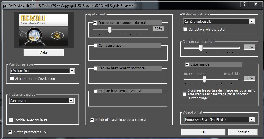Close the proDAD Mercalli dialog window
This screenshot has width=264, height=139.
coord(256,4)
